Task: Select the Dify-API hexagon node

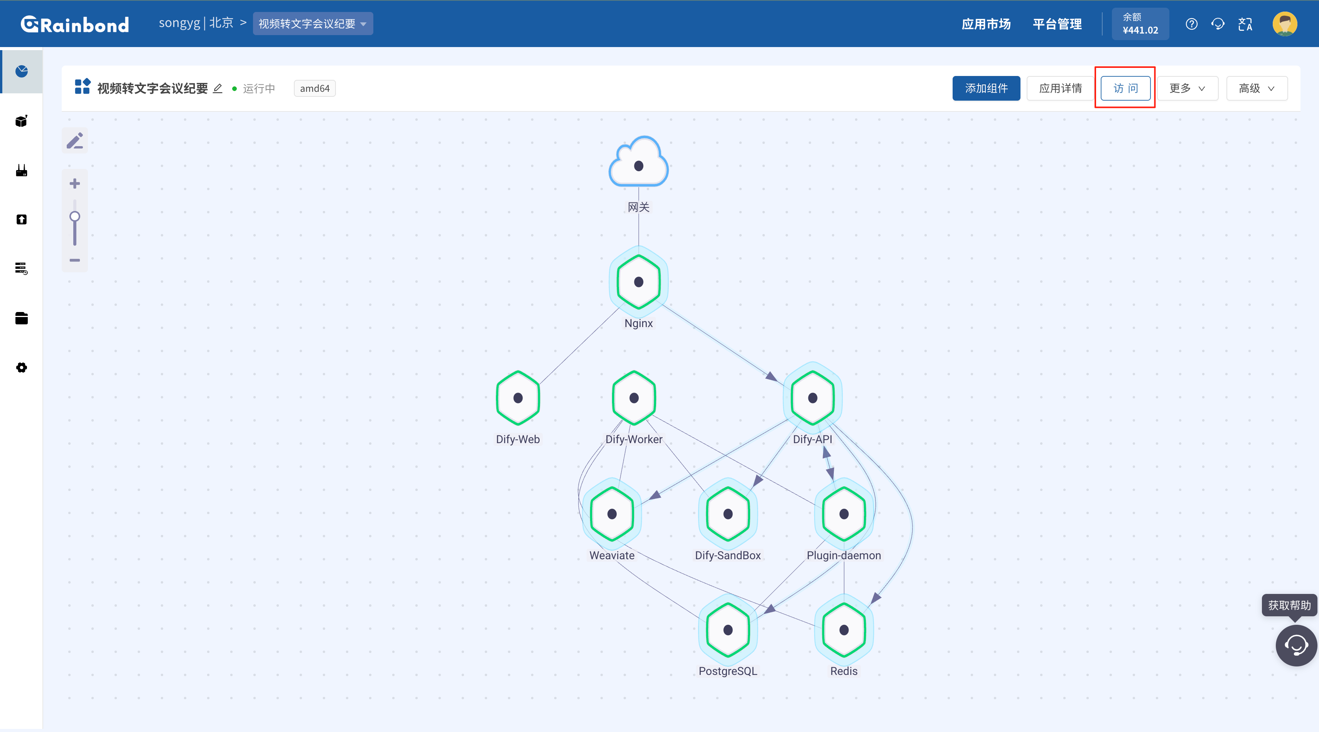Action: [x=813, y=398]
